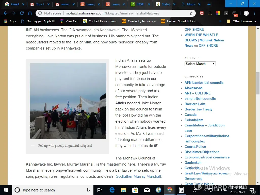Viewport: 260px width, 195px height.
Task: Expand the Select Month archives dropdown
Action: (200, 64)
